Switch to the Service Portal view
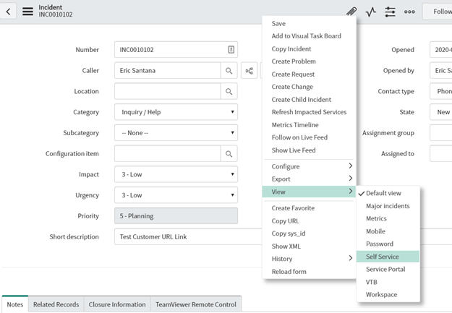452x313 pixels. point(388,269)
